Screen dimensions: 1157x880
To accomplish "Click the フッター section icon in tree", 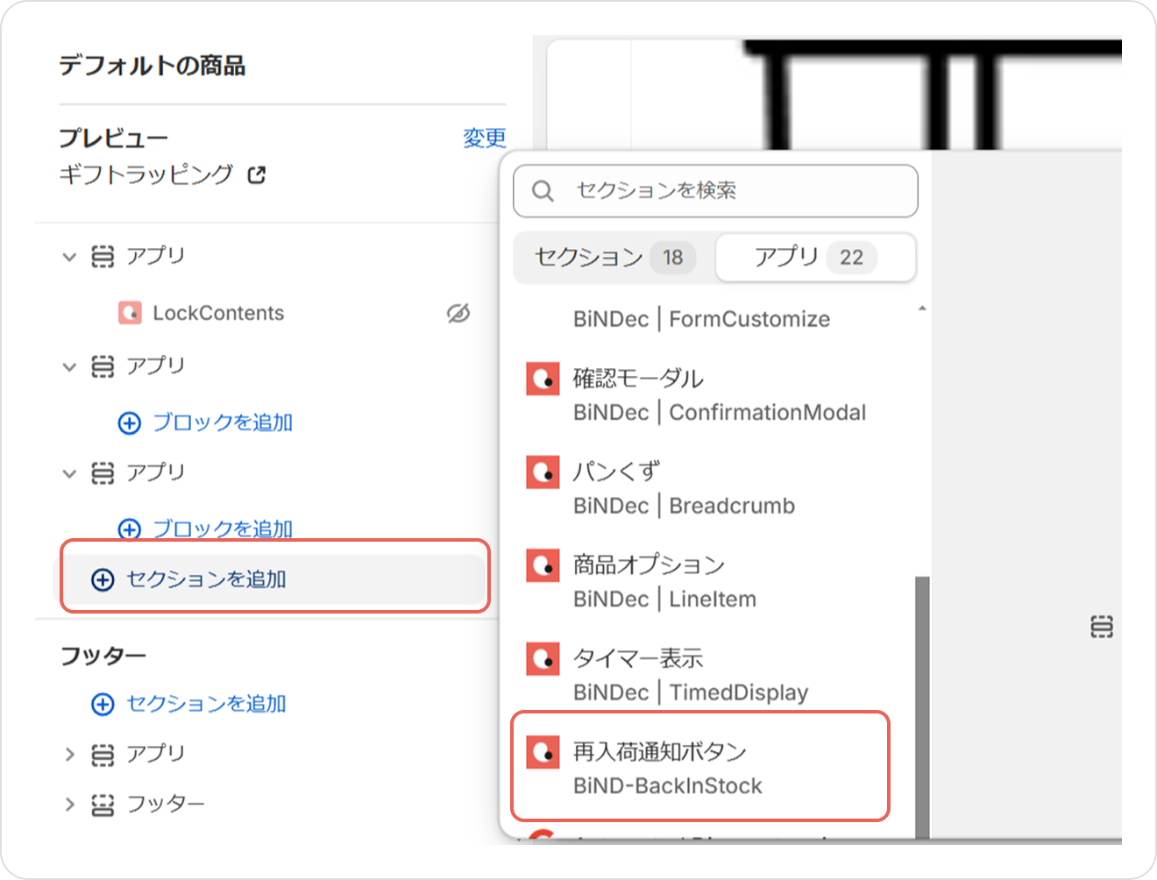I will (x=103, y=805).
